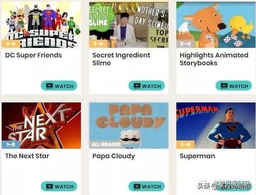
Task: Click the WATCH button for DC Super Friends
Action: click(59, 86)
